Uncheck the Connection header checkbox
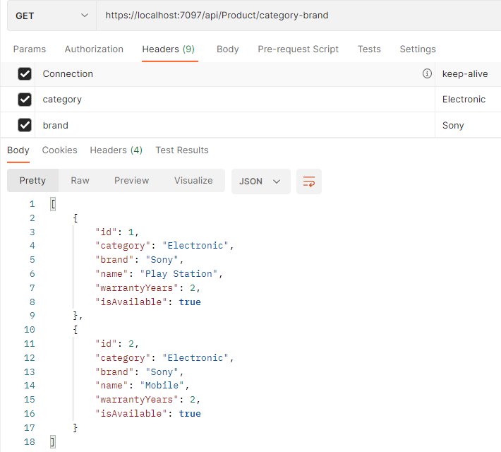 [x=25, y=74]
